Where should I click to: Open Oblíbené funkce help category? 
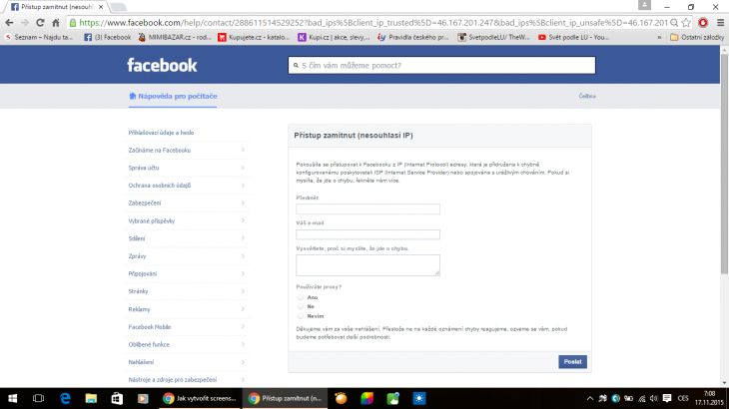click(187, 344)
